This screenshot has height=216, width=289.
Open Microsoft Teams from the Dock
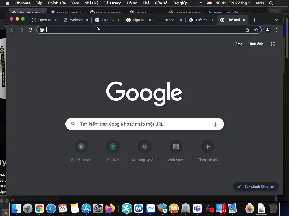click(197, 209)
